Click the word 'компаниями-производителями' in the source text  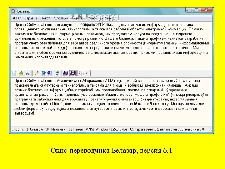click(x=41, y=57)
